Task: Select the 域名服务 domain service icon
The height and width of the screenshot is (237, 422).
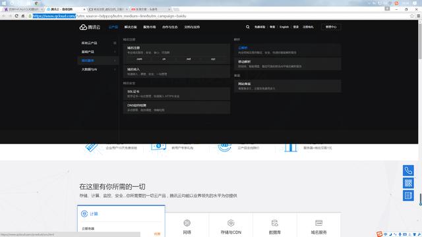Action: tap(318, 223)
